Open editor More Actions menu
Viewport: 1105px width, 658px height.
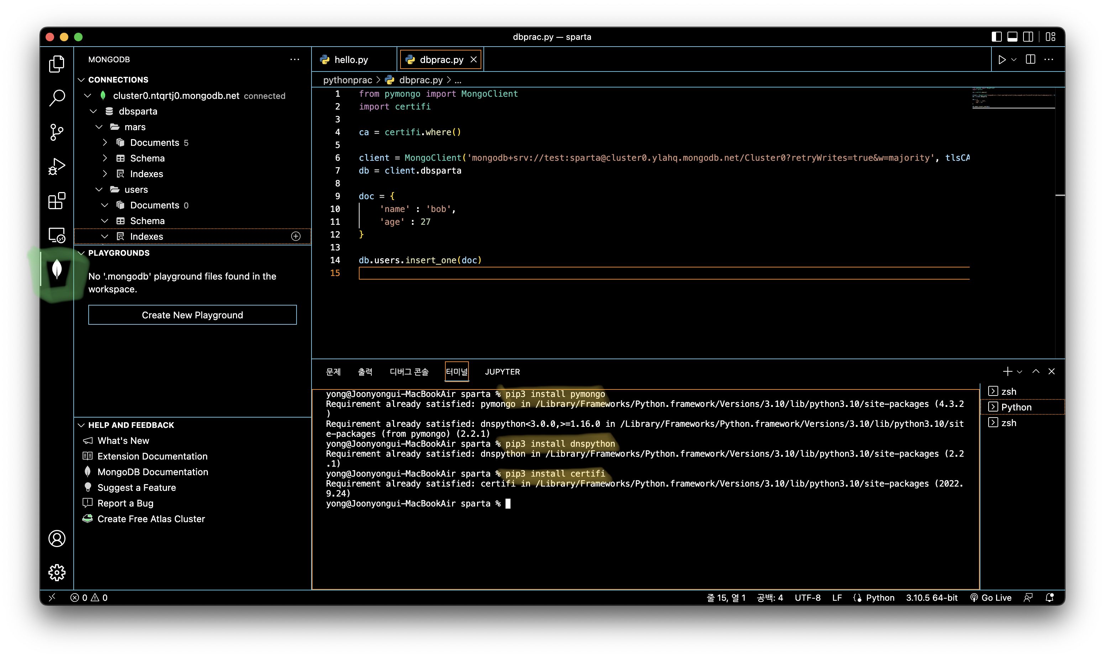pos(1049,59)
